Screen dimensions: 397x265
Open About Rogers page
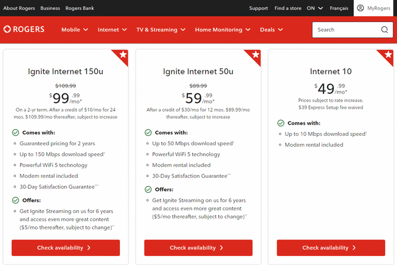point(19,8)
